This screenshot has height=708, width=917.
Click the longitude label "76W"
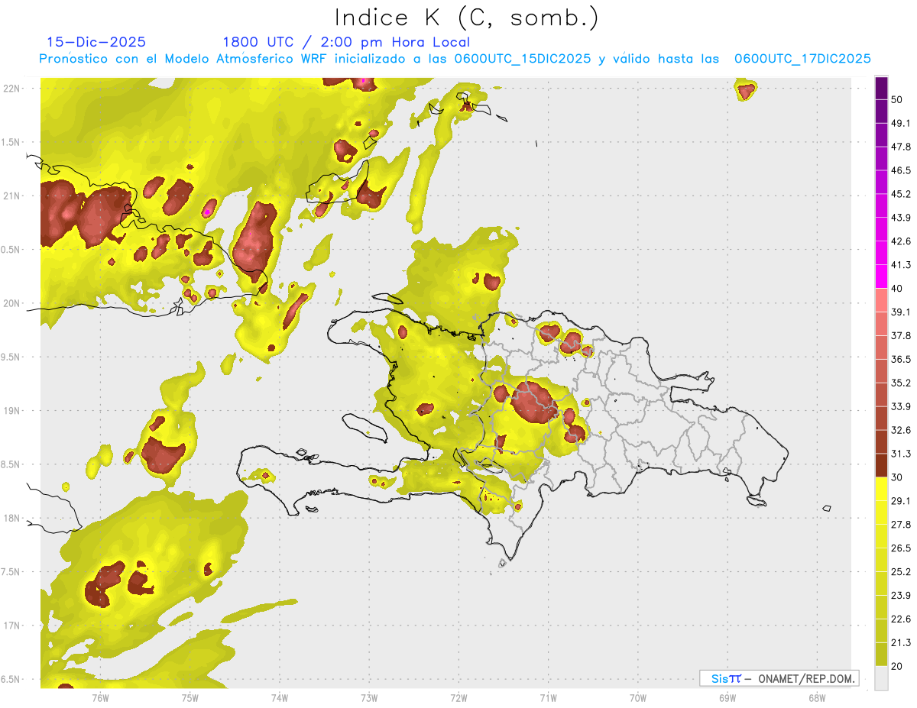[x=100, y=698]
